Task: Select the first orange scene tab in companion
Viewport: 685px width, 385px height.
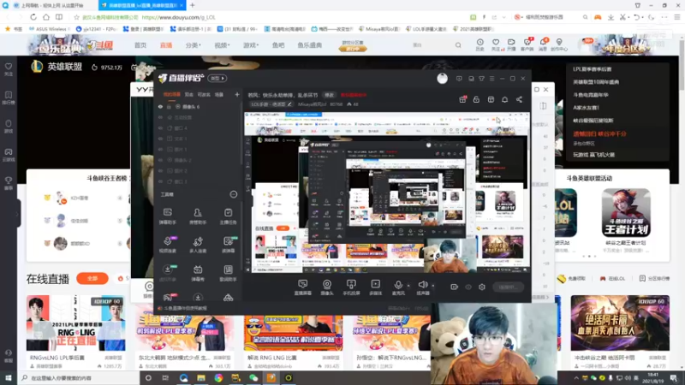Action: click(172, 94)
